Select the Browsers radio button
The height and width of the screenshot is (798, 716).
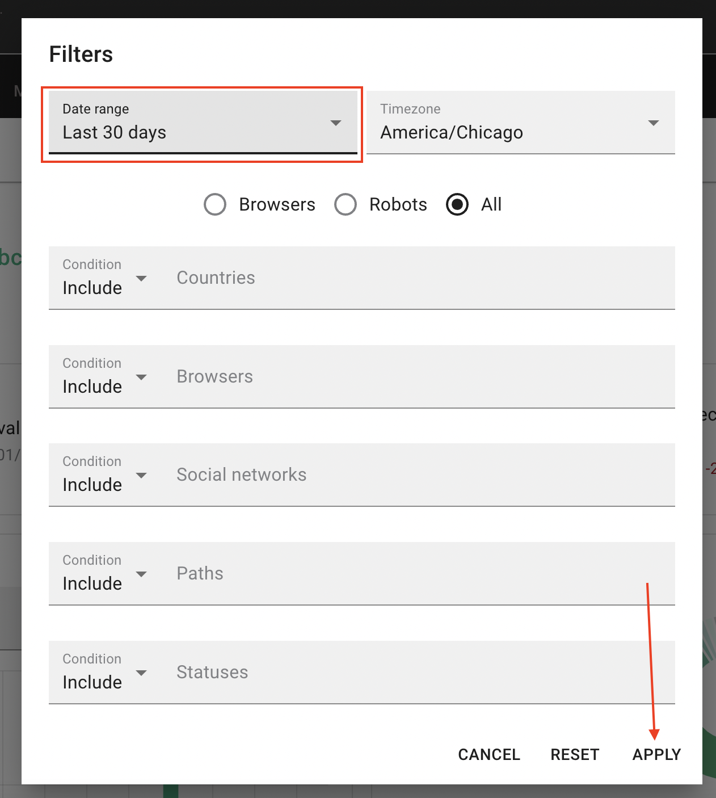215,204
